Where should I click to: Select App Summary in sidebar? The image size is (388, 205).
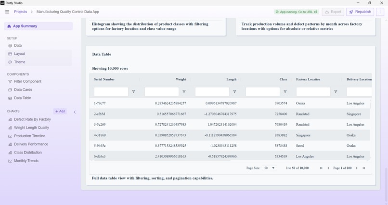click(x=39, y=26)
